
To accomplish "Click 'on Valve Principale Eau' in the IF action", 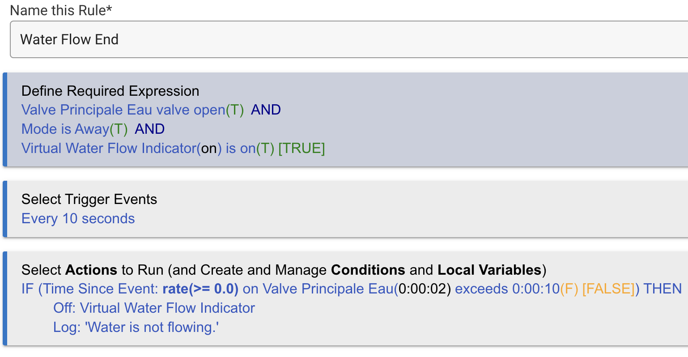I will click(318, 289).
